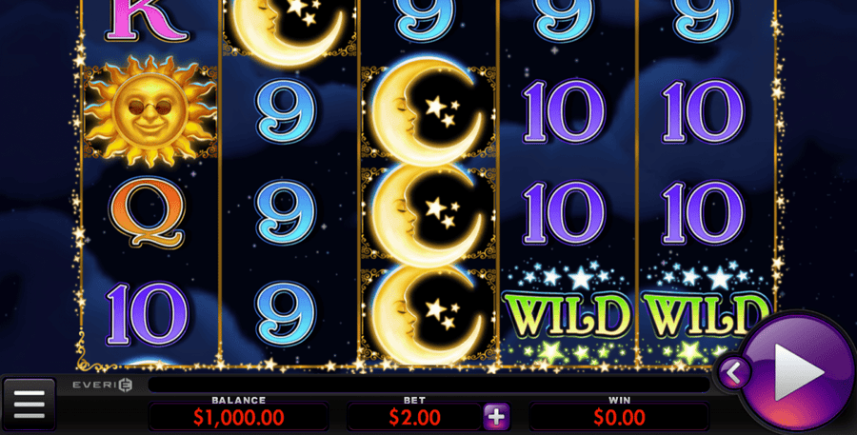Open the hamburger menu button

[29, 404]
